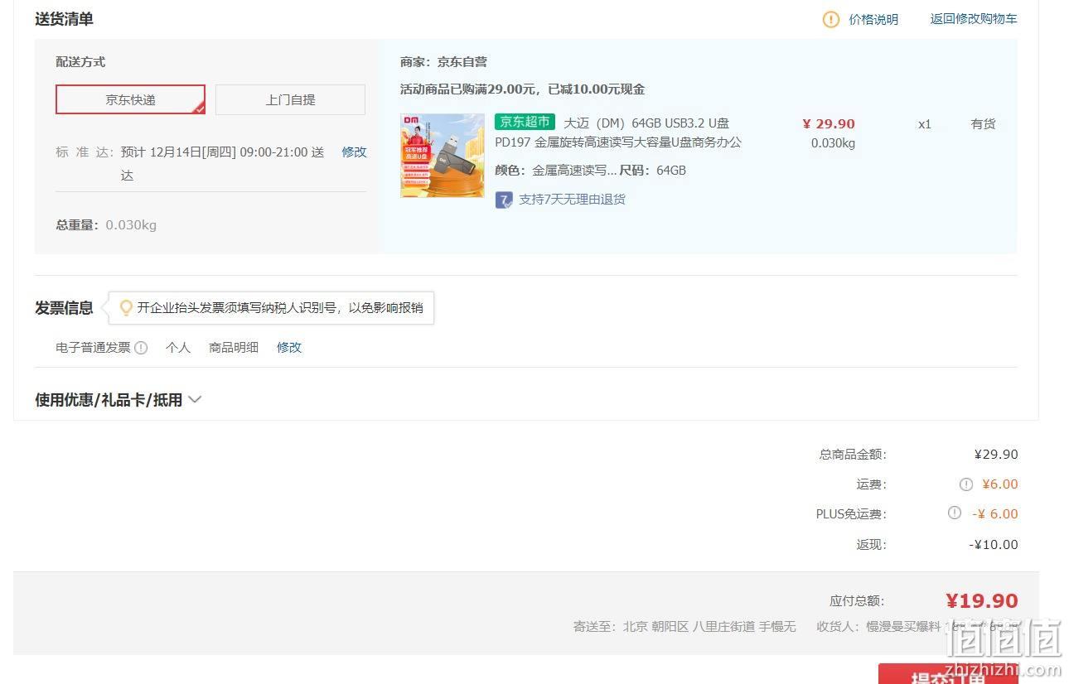Click the 活动商品已购满29.00元 promotion text

click(x=522, y=89)
